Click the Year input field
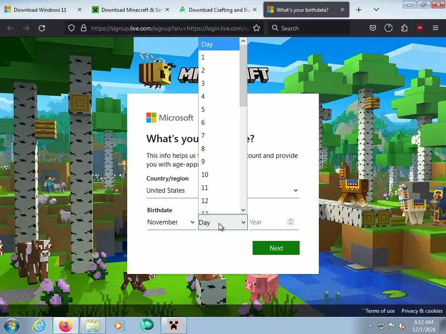The height and width of the screenshot is (334, 446). coord(267,222)
